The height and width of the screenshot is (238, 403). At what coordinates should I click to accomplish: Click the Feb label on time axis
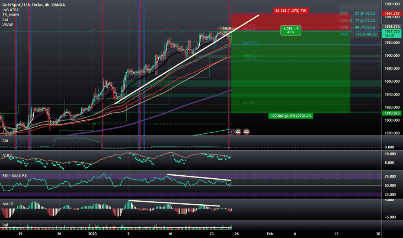(x=270, y=234)
